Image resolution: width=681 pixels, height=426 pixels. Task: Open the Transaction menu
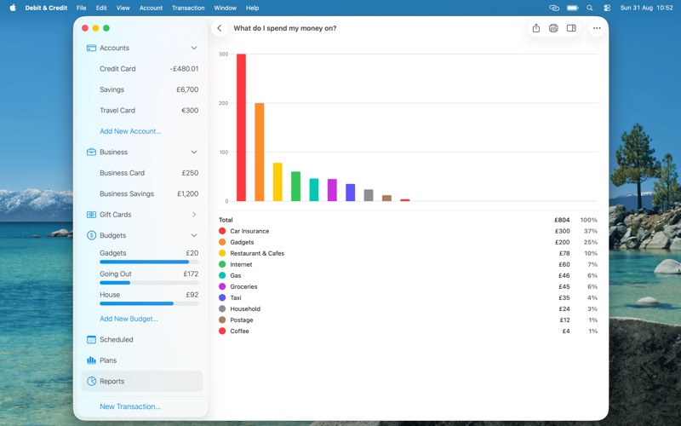188,8
